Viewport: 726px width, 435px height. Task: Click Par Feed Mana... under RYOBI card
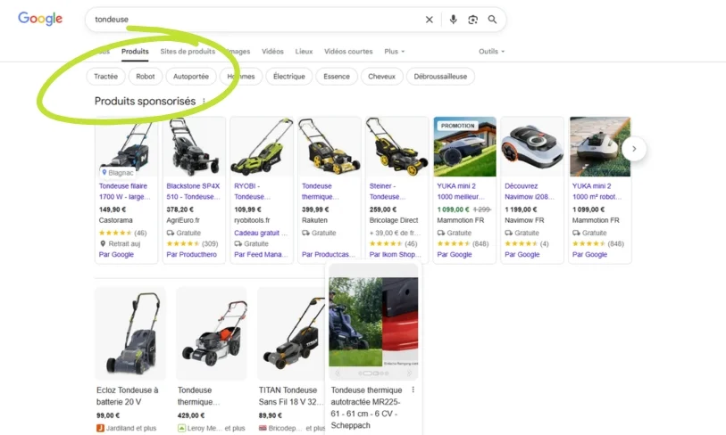pyautogui.click(x=261, y=254)
